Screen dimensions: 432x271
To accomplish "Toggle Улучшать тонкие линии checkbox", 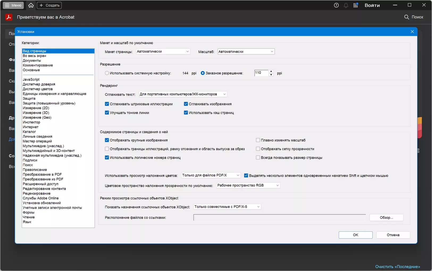I will click(107, 113).
